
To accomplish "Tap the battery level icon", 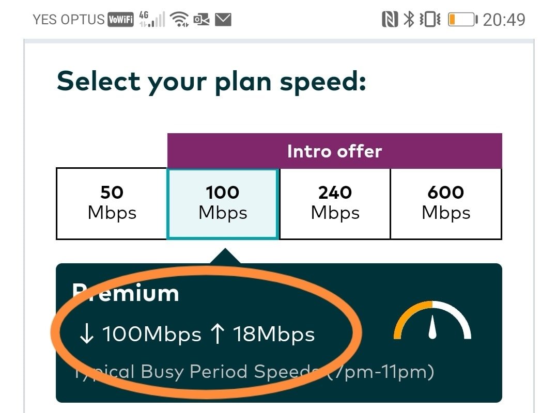I will (x=461, y=20).
